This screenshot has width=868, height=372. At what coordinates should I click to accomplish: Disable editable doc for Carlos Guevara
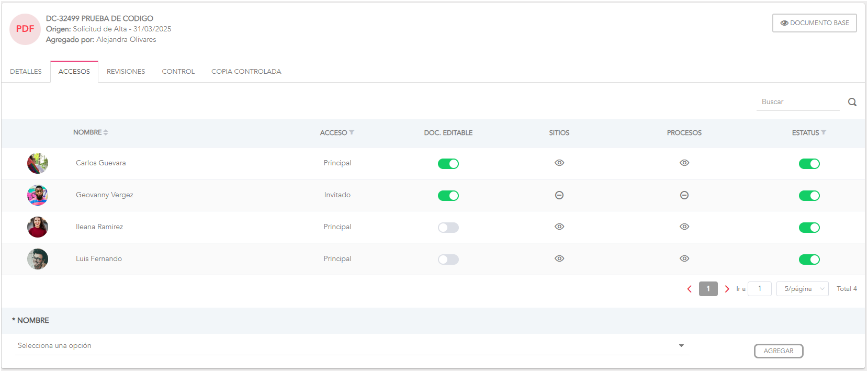pos(448,164)
